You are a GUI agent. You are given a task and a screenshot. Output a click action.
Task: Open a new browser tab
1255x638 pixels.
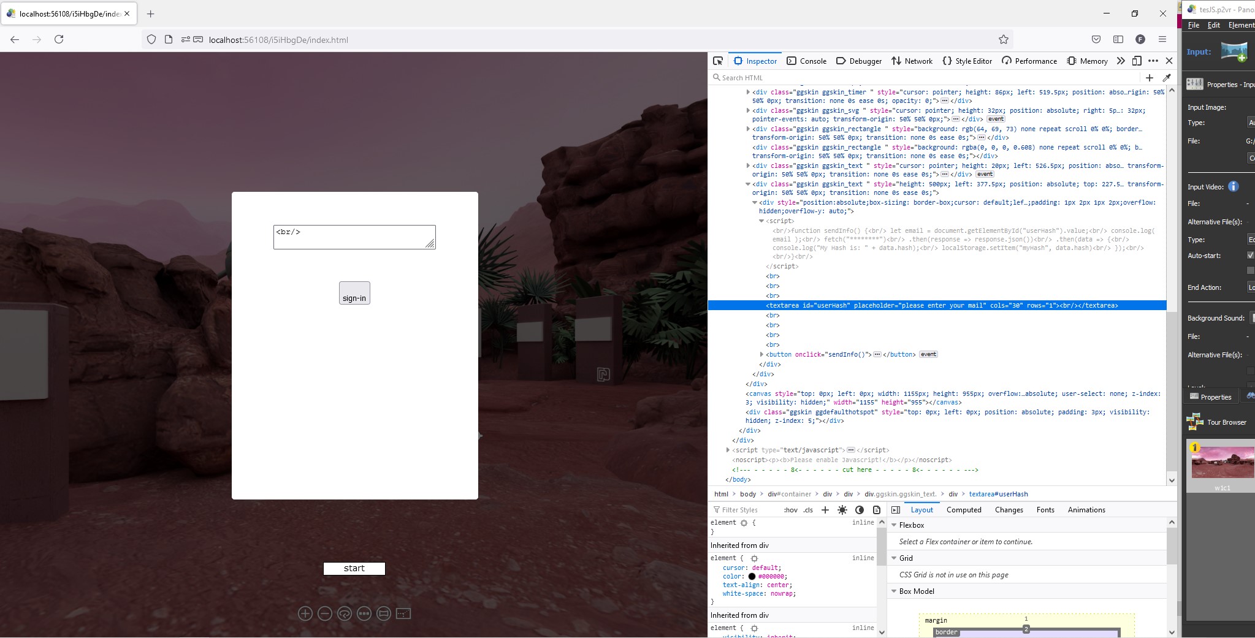click(x=151, y=13)
